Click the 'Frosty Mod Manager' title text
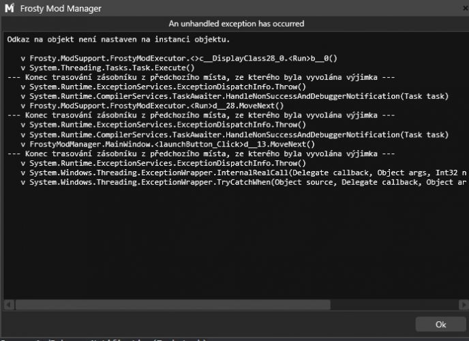The height and width of the screenshot is (341, 469). tap(61, 9)
